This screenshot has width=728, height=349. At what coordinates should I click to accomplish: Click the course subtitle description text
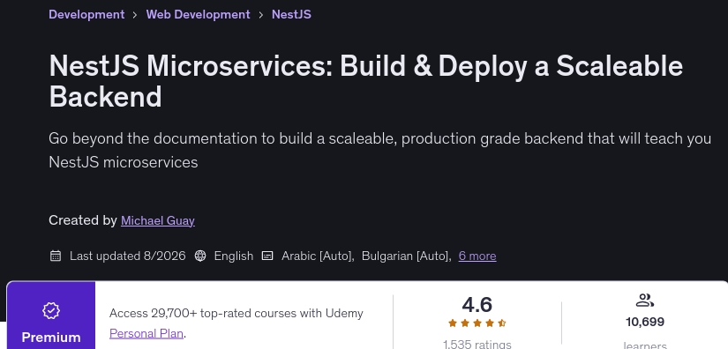pyautogui.click(x=379, y=150)
